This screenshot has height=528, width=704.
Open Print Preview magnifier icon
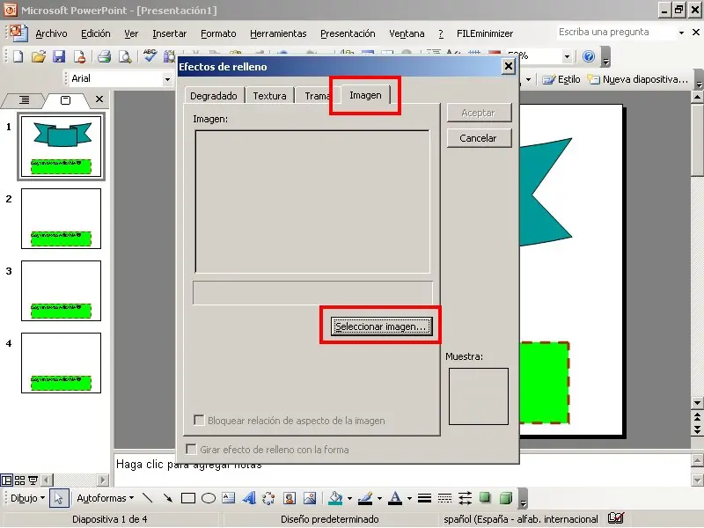[x=125, y=56]
